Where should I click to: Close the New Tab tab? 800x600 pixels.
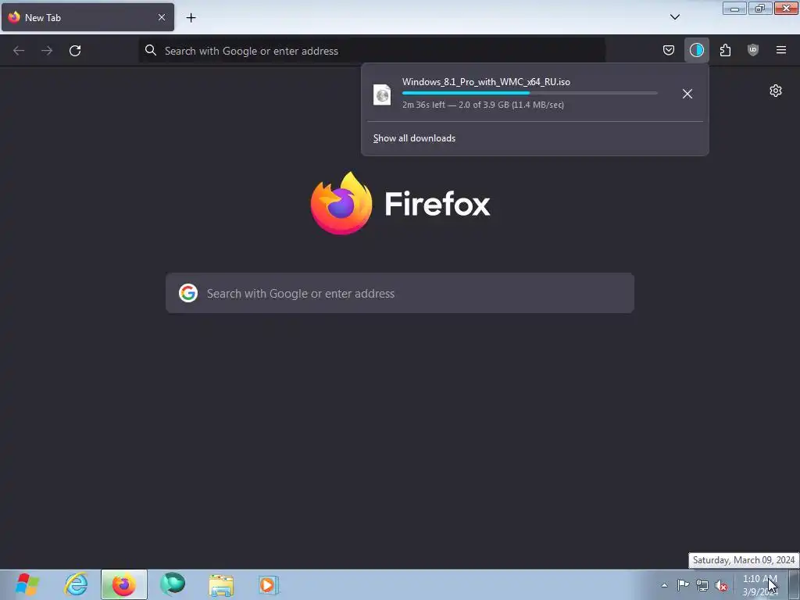click(161, 17)
